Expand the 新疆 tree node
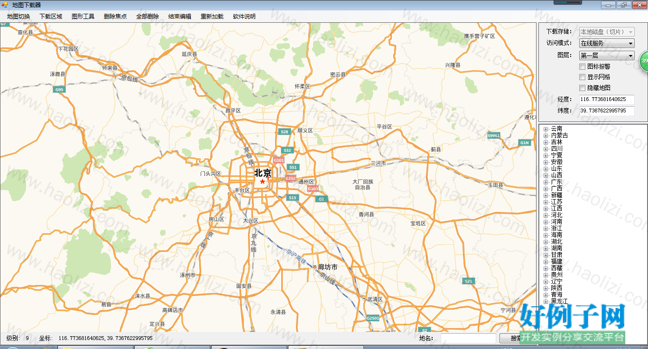 (546, 195)
